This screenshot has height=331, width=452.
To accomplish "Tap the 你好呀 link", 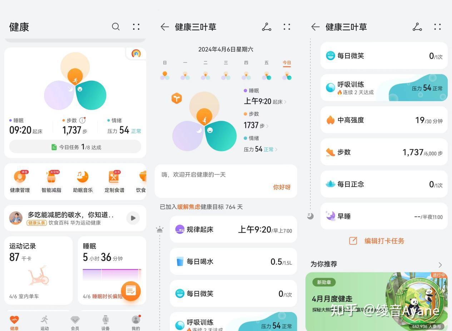I will 282,187.
